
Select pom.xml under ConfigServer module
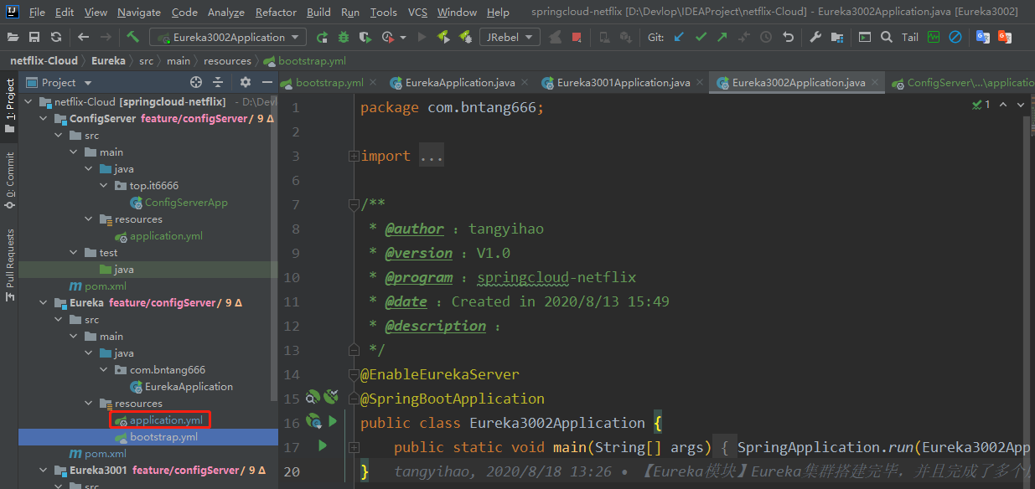(x=106, y=286)
